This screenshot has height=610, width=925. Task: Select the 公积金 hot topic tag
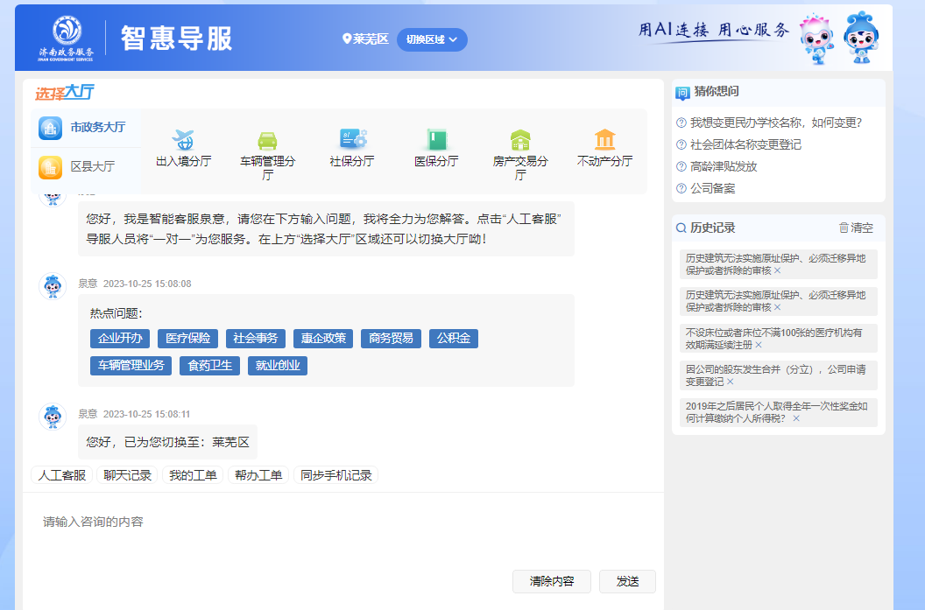click(x=454, y=339)
